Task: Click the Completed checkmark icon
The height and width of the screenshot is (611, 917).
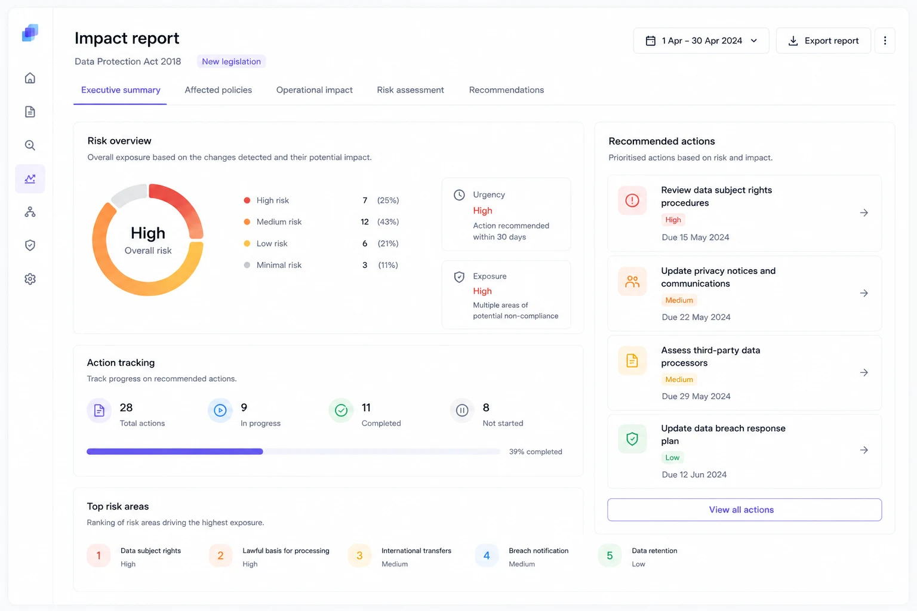Action: click(341, 411)
